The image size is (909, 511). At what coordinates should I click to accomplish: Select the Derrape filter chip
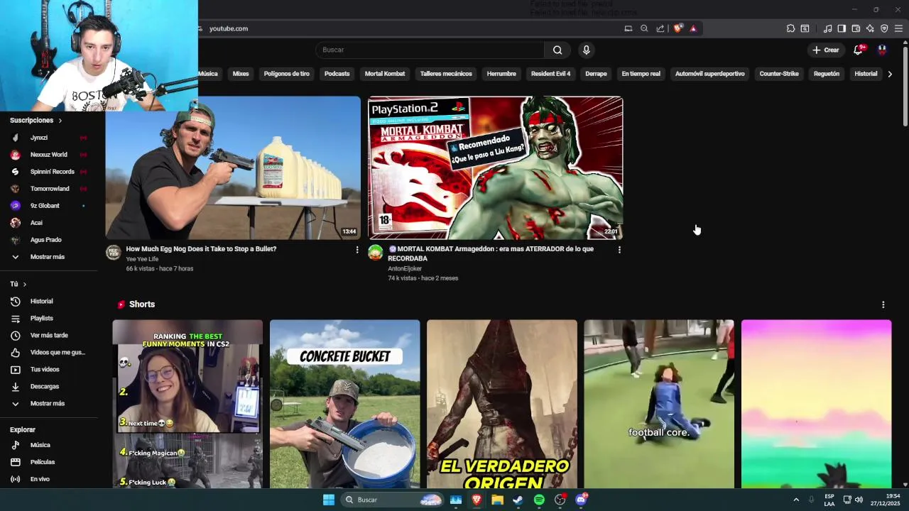coord(596,74)
